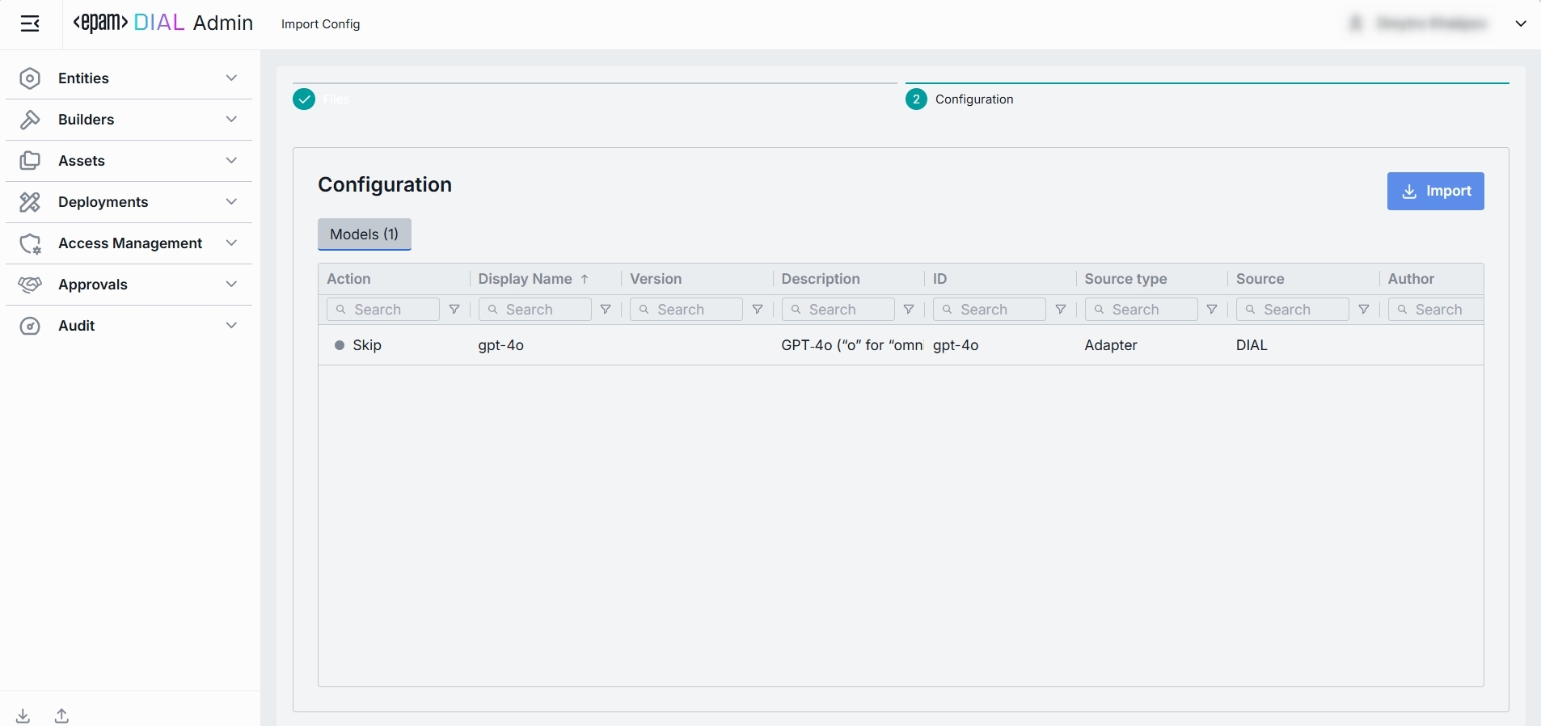Click the ID column search field
The height and width of the screenshot is (726, 1541).
click(989, 310)
